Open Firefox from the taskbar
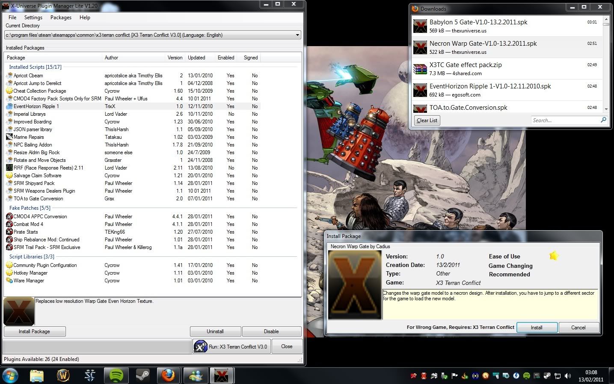614x384 pixels. tap(168, 375)
